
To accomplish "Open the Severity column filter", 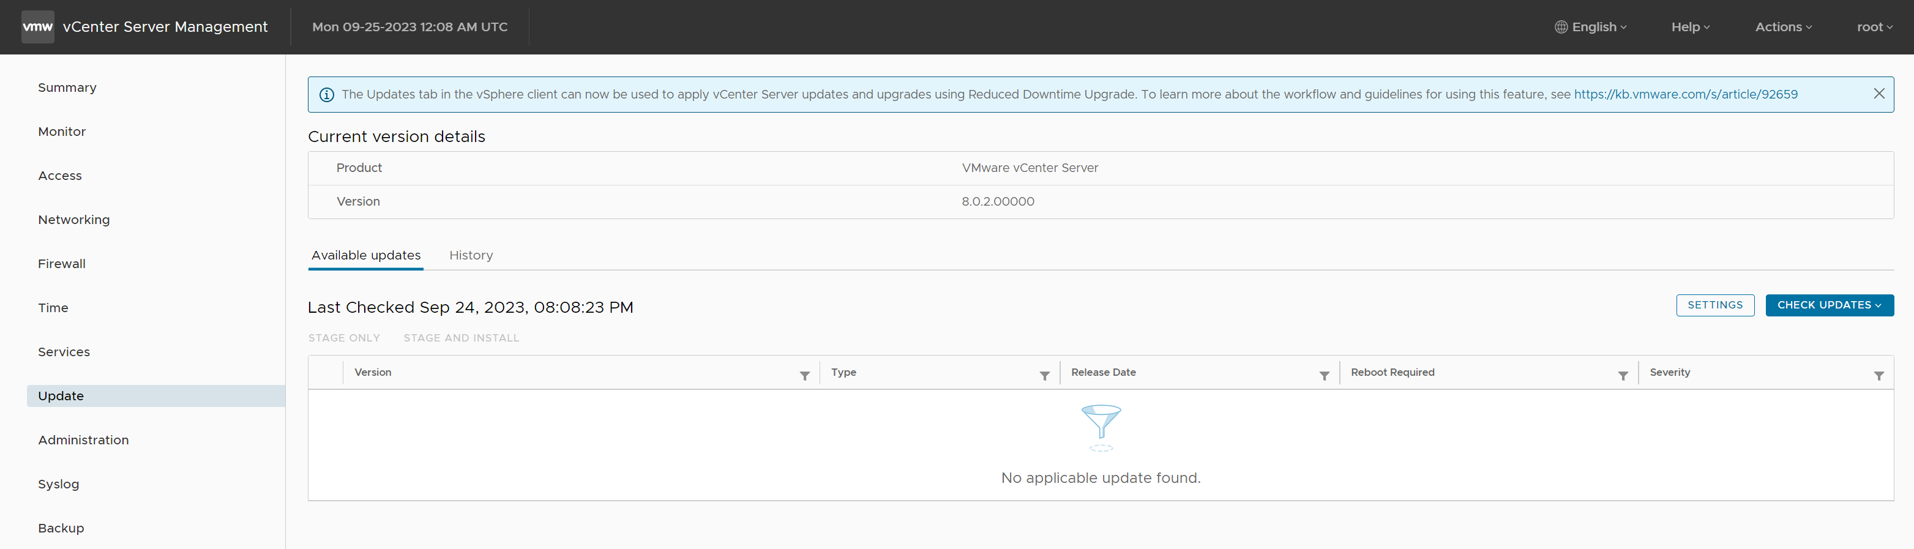I will click(1878, 376).
